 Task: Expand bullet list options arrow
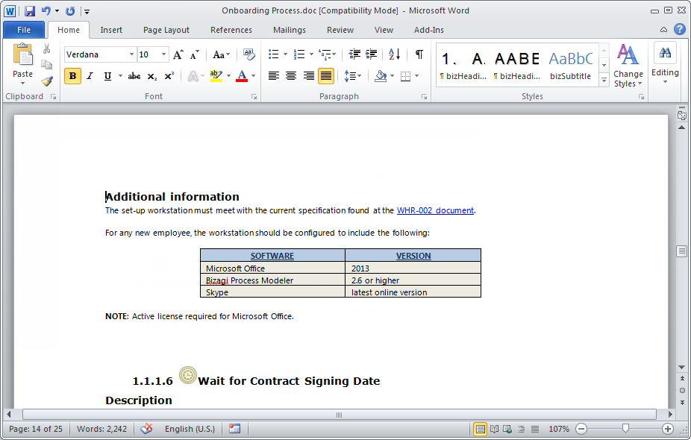click(285, 54)
